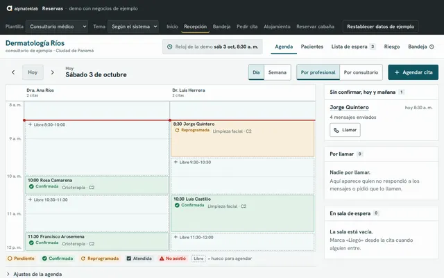Click the Agendar cita button
Image resolution: width=444 pixels, height=278 pixels.
point(413,72)
